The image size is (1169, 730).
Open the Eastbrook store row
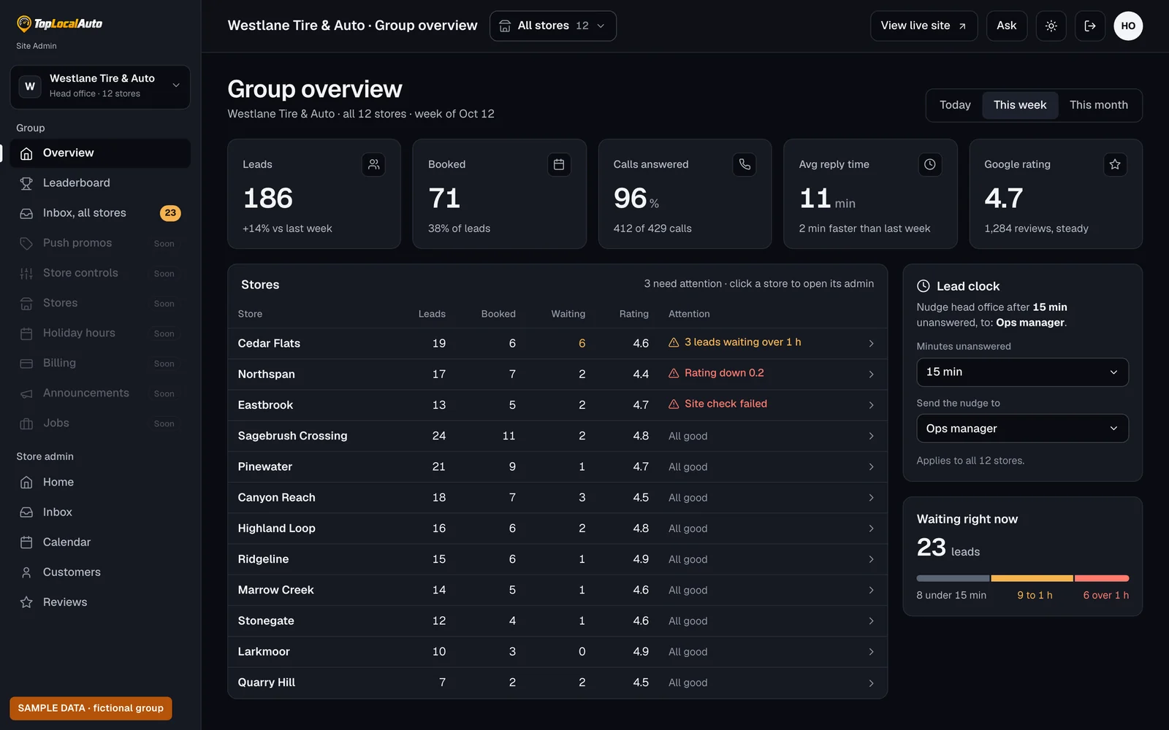tap(557, 405)
